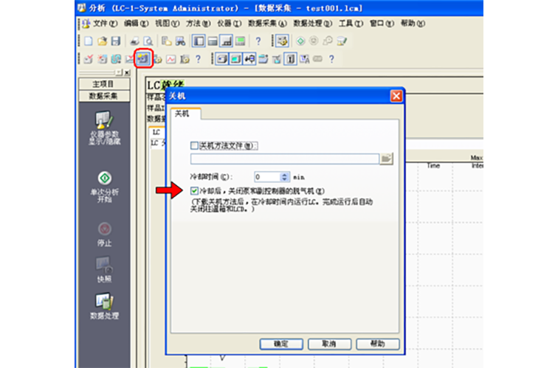Click the 帮助 button in dialog

pyautogui.click(x=377, y=344)
